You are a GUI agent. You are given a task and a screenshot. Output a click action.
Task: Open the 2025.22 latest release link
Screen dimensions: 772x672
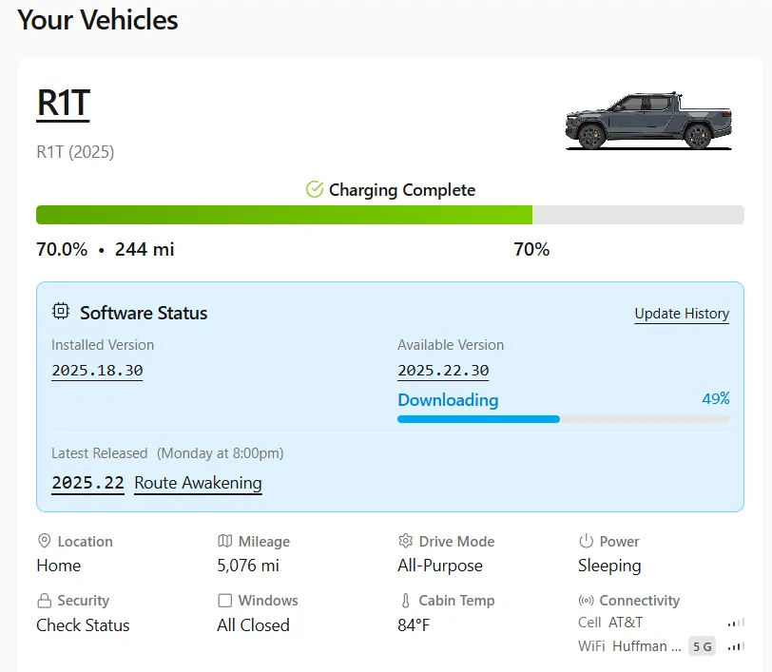pyautogui.click(x=88, y=483)
